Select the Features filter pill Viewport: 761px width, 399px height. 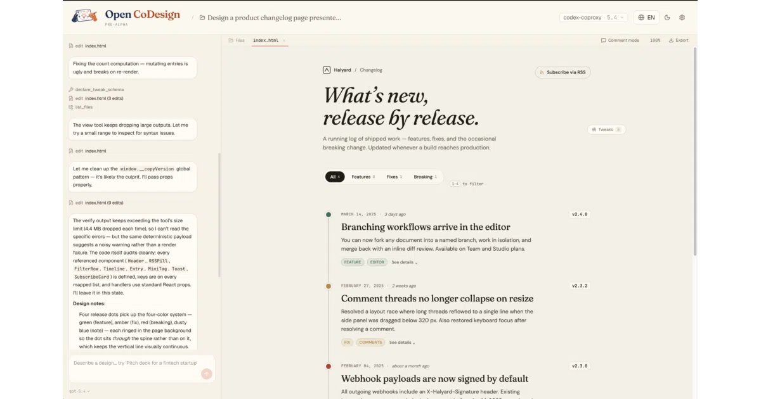pos(363,177)
